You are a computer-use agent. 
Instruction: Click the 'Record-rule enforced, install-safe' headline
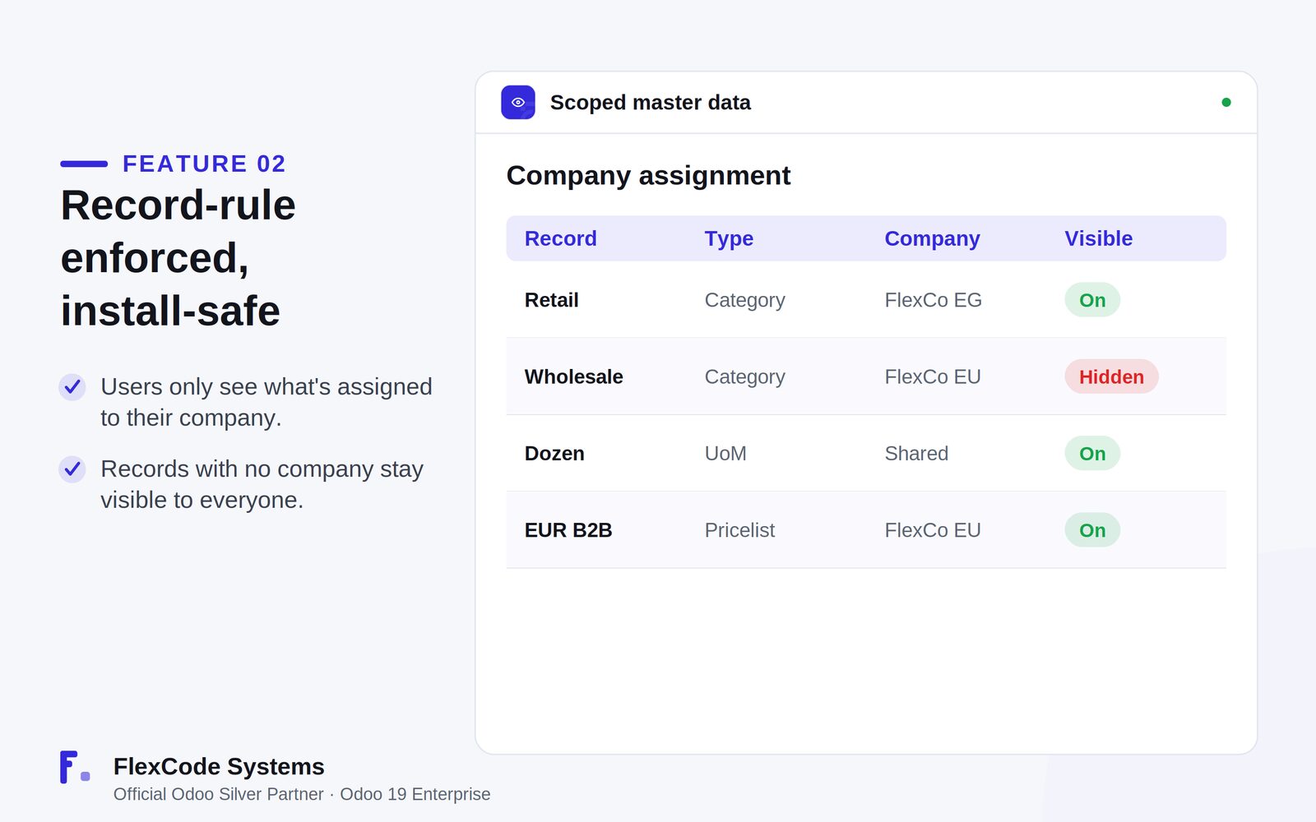[178, 257]
